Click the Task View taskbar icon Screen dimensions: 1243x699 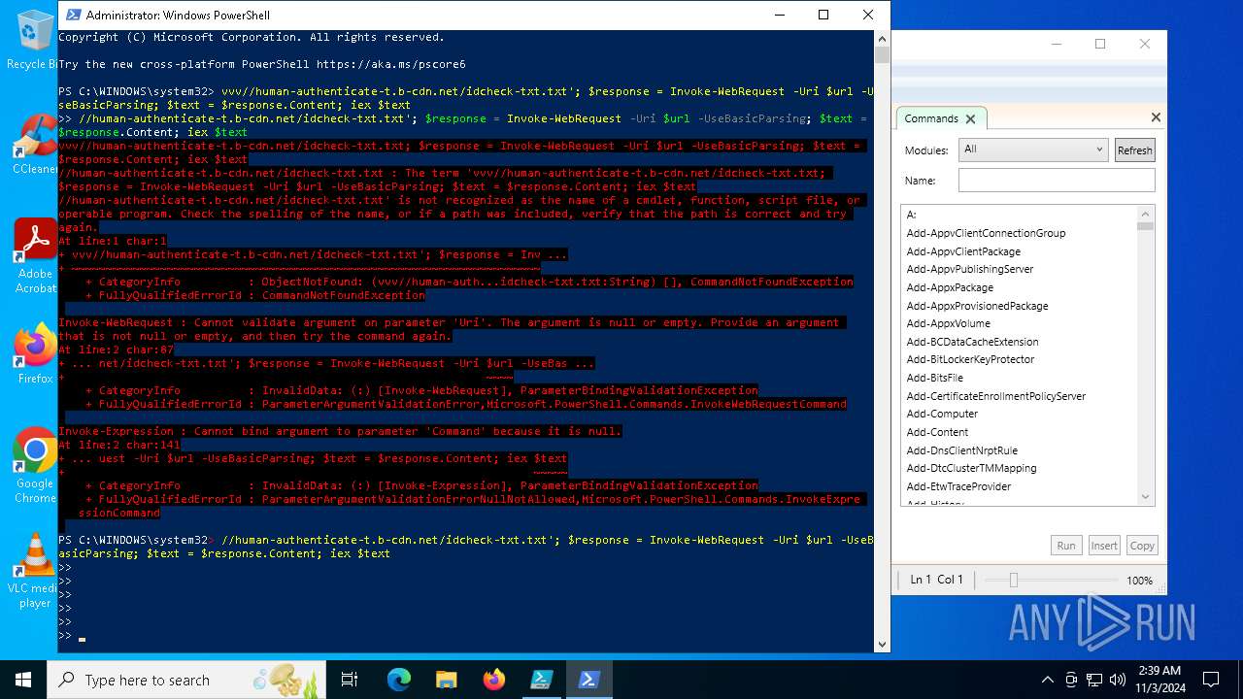point(350,680)
